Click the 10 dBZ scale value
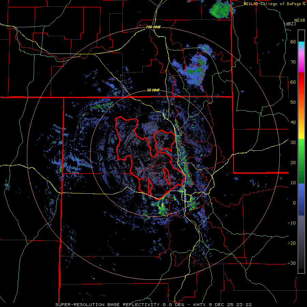This screenshot has height=307, width=307. pos(293,183)
